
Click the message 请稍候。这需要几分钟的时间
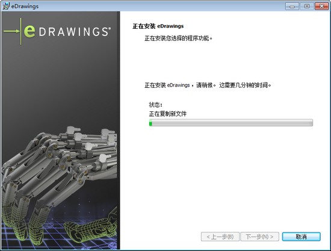pyautogui.click(x=234, y=85)
